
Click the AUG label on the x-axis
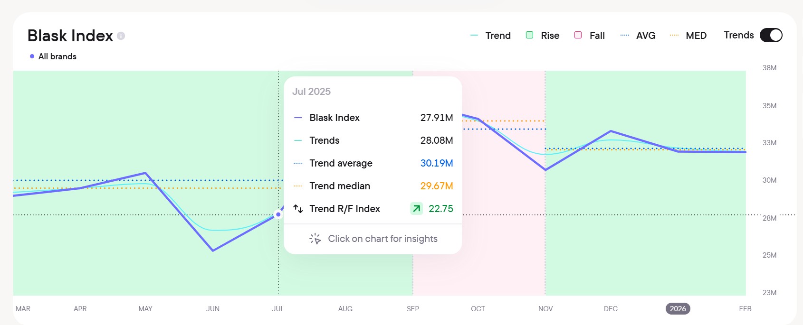click(345, 309)
